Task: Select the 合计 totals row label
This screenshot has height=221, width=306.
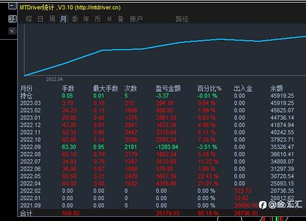Action: coord(26,213)
